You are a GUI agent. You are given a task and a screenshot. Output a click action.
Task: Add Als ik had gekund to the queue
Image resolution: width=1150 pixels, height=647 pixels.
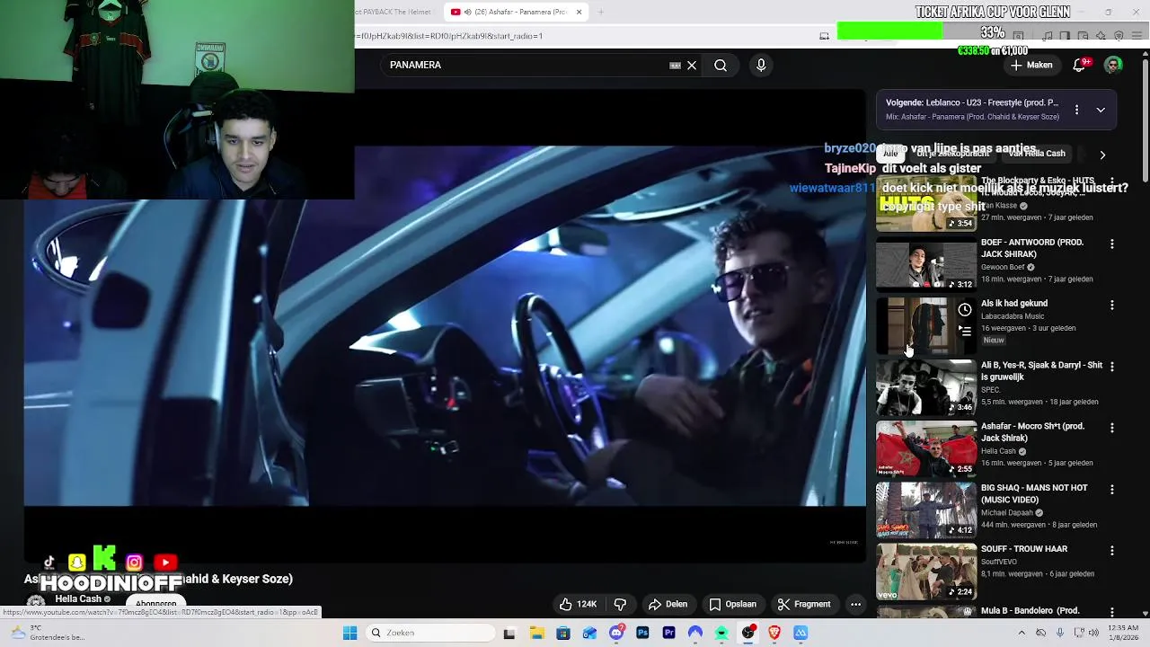coord(964,331)
